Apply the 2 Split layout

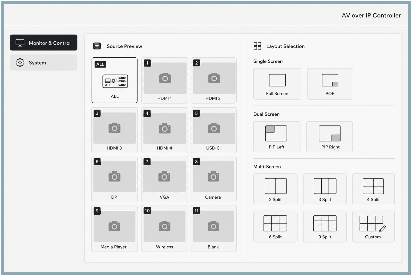point(275,189)
